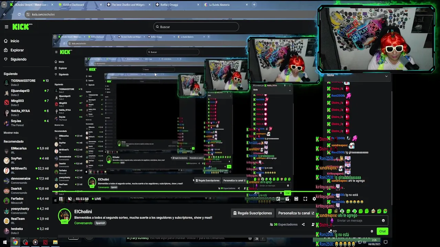
Task: Open iwobeka recommended channel
Action: point(26,231)
